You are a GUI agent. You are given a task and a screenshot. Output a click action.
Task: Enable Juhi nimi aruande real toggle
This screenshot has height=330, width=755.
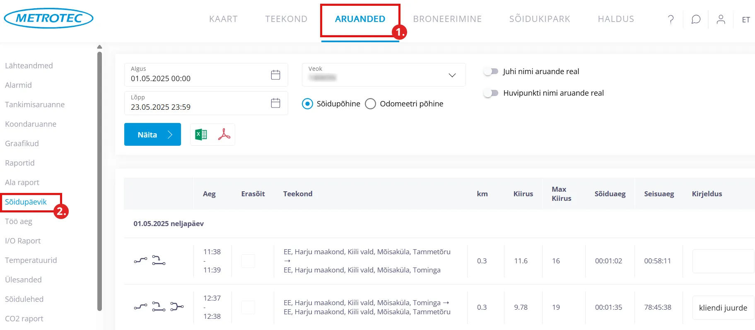click(x=491, y=72)
